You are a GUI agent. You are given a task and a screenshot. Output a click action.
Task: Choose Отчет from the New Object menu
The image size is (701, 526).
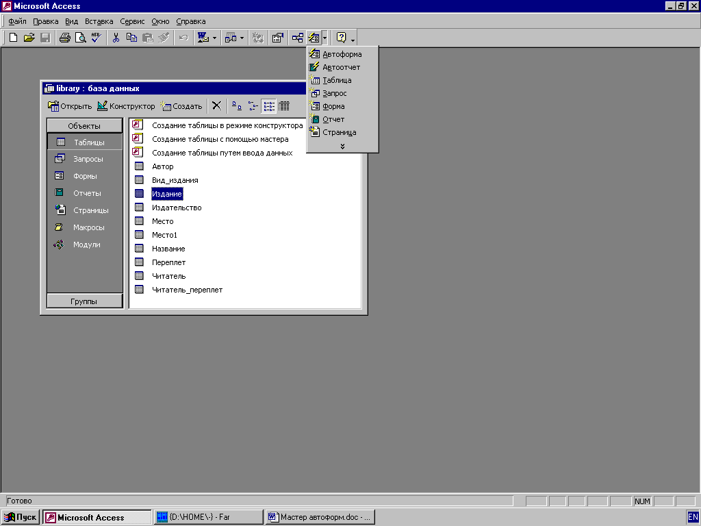pyautogui.click(x=342, y=119)
